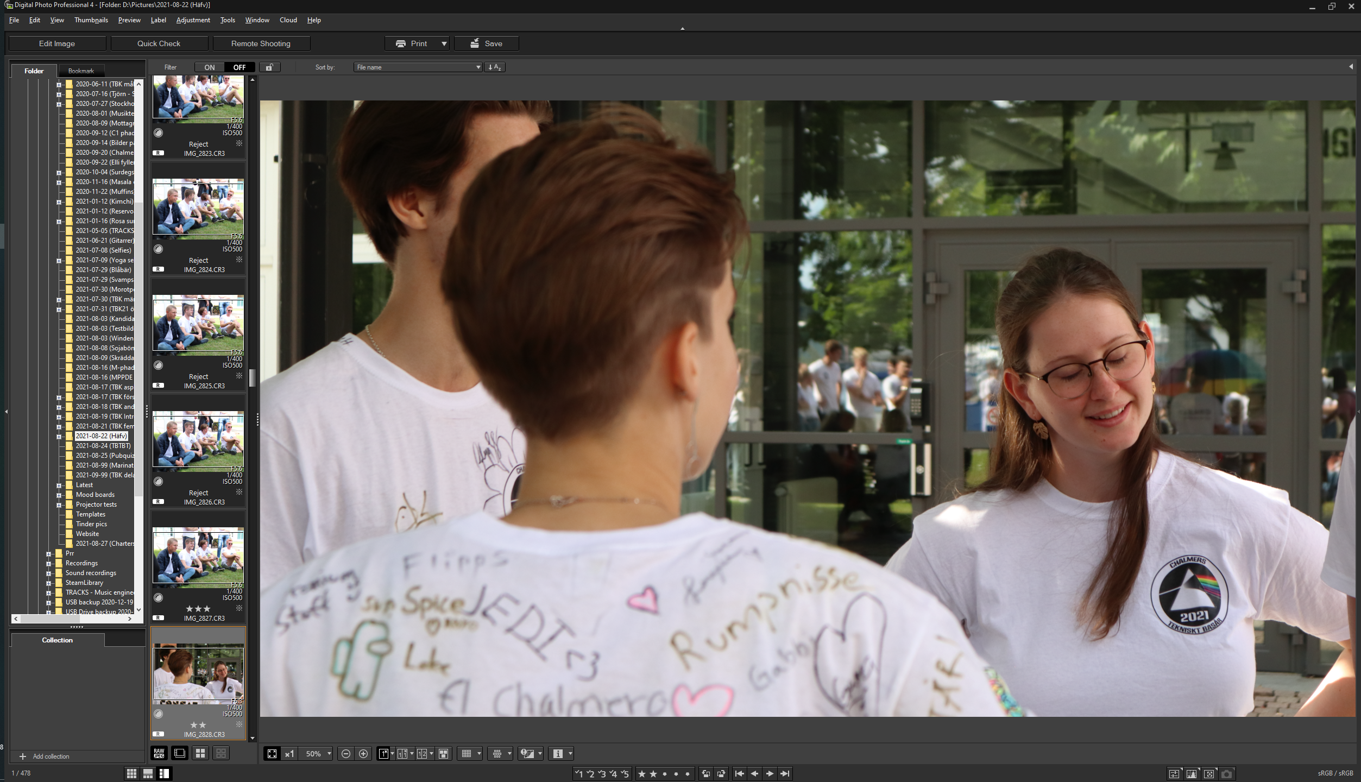Open the Sort by file name dropdown

[417, 67]
